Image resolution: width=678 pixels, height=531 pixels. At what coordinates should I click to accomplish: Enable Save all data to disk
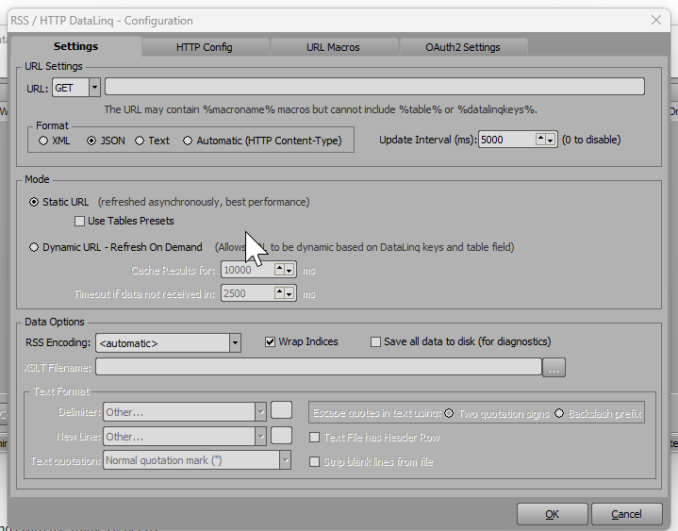pyautogui.click(x=375, y=342)
